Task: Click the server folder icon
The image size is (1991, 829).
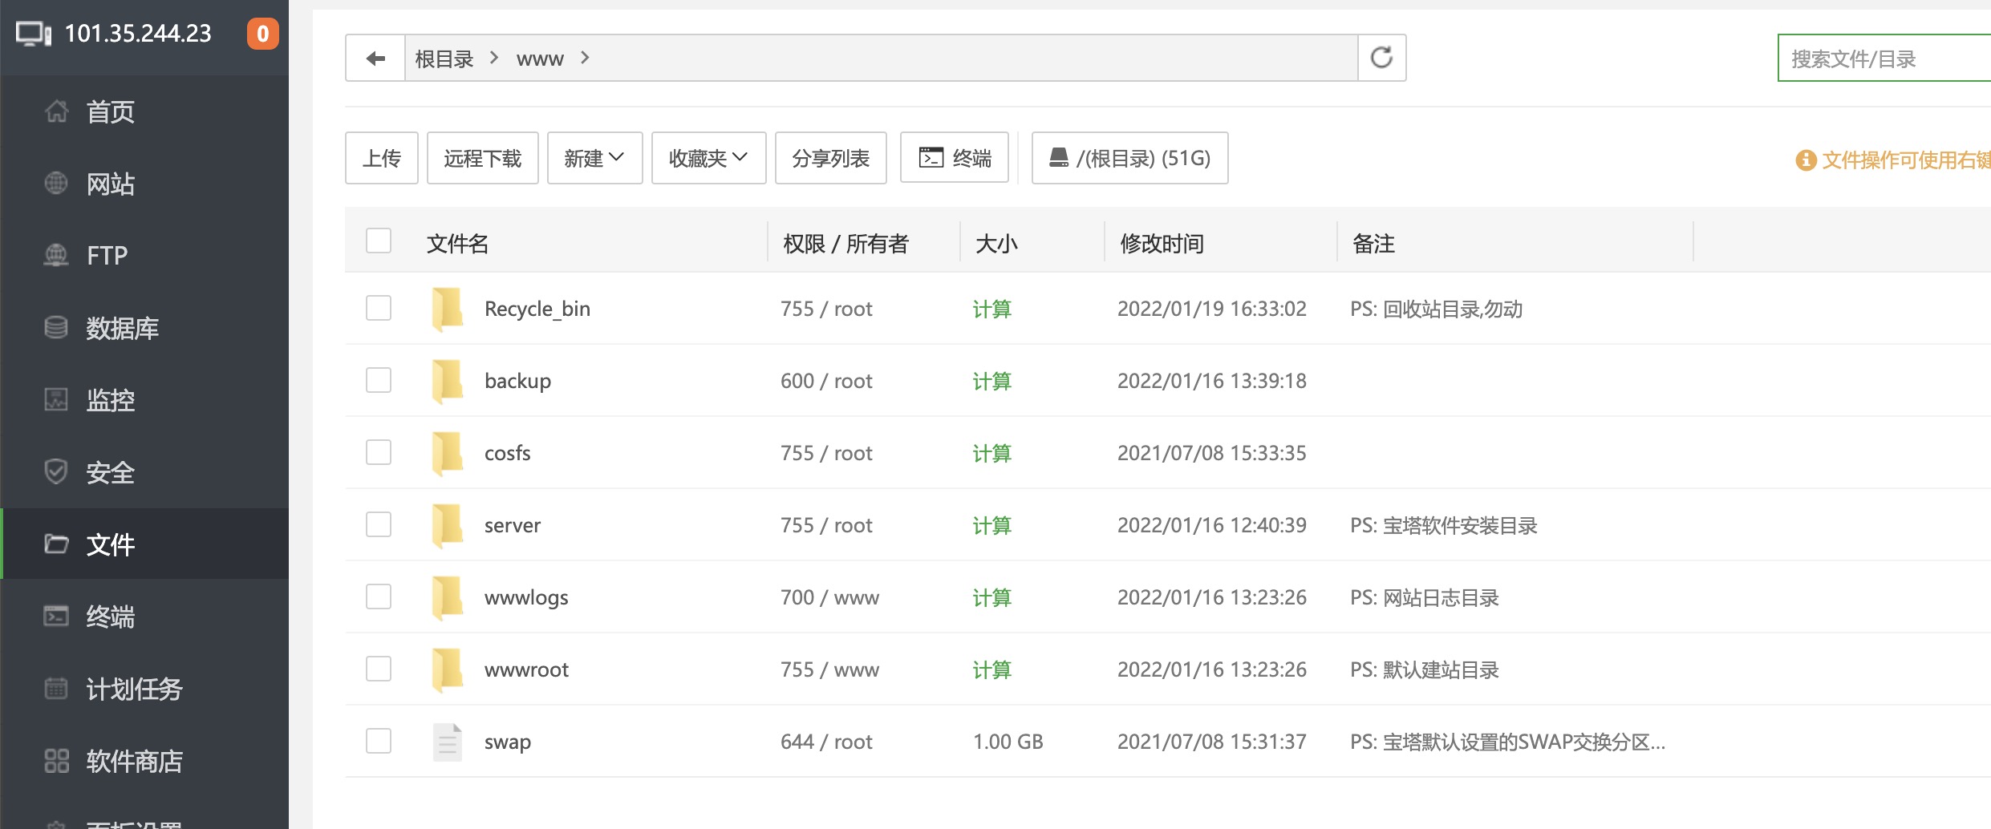Action: pyautogui.click(x=448, y=525)
